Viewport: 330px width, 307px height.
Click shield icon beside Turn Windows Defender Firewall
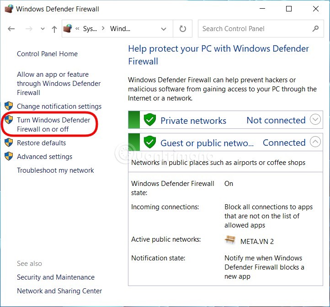9,120
